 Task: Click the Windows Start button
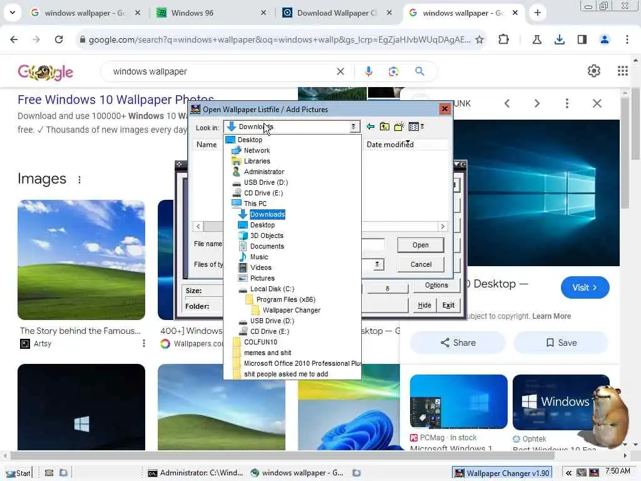(x=18, y=473)
